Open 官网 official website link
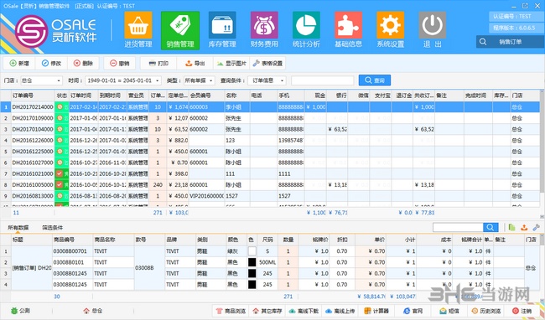 click(x=413, y=311)
